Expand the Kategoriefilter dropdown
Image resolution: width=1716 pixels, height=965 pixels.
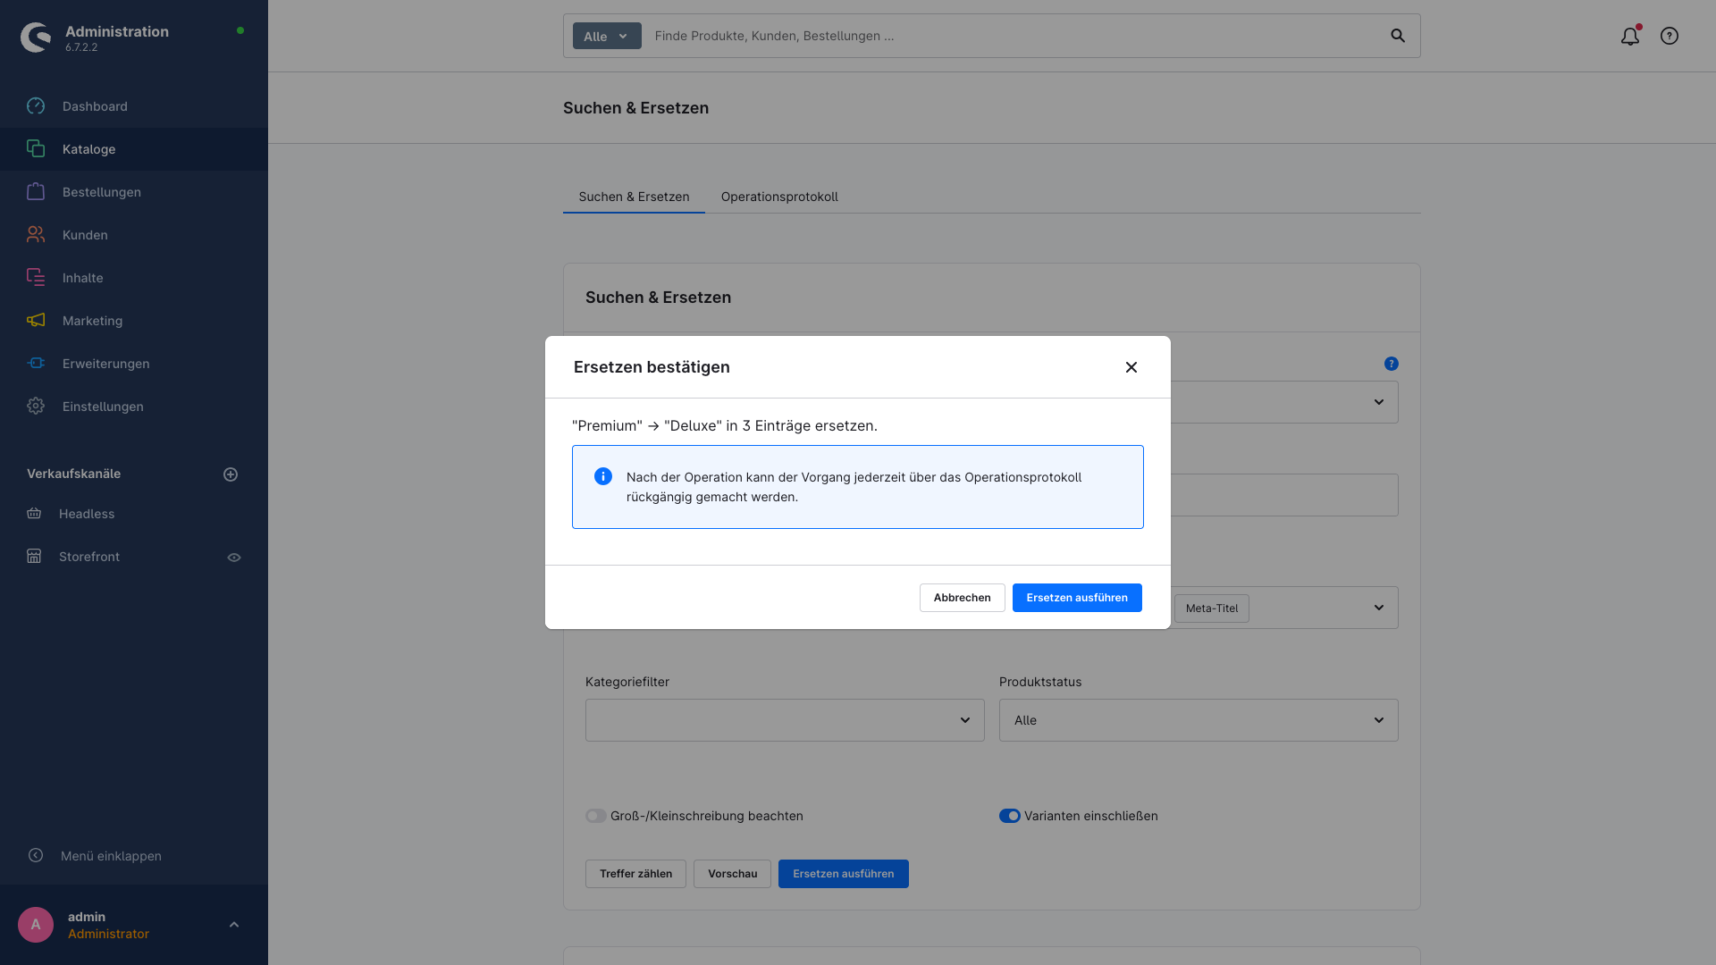[x=785, y=720]
